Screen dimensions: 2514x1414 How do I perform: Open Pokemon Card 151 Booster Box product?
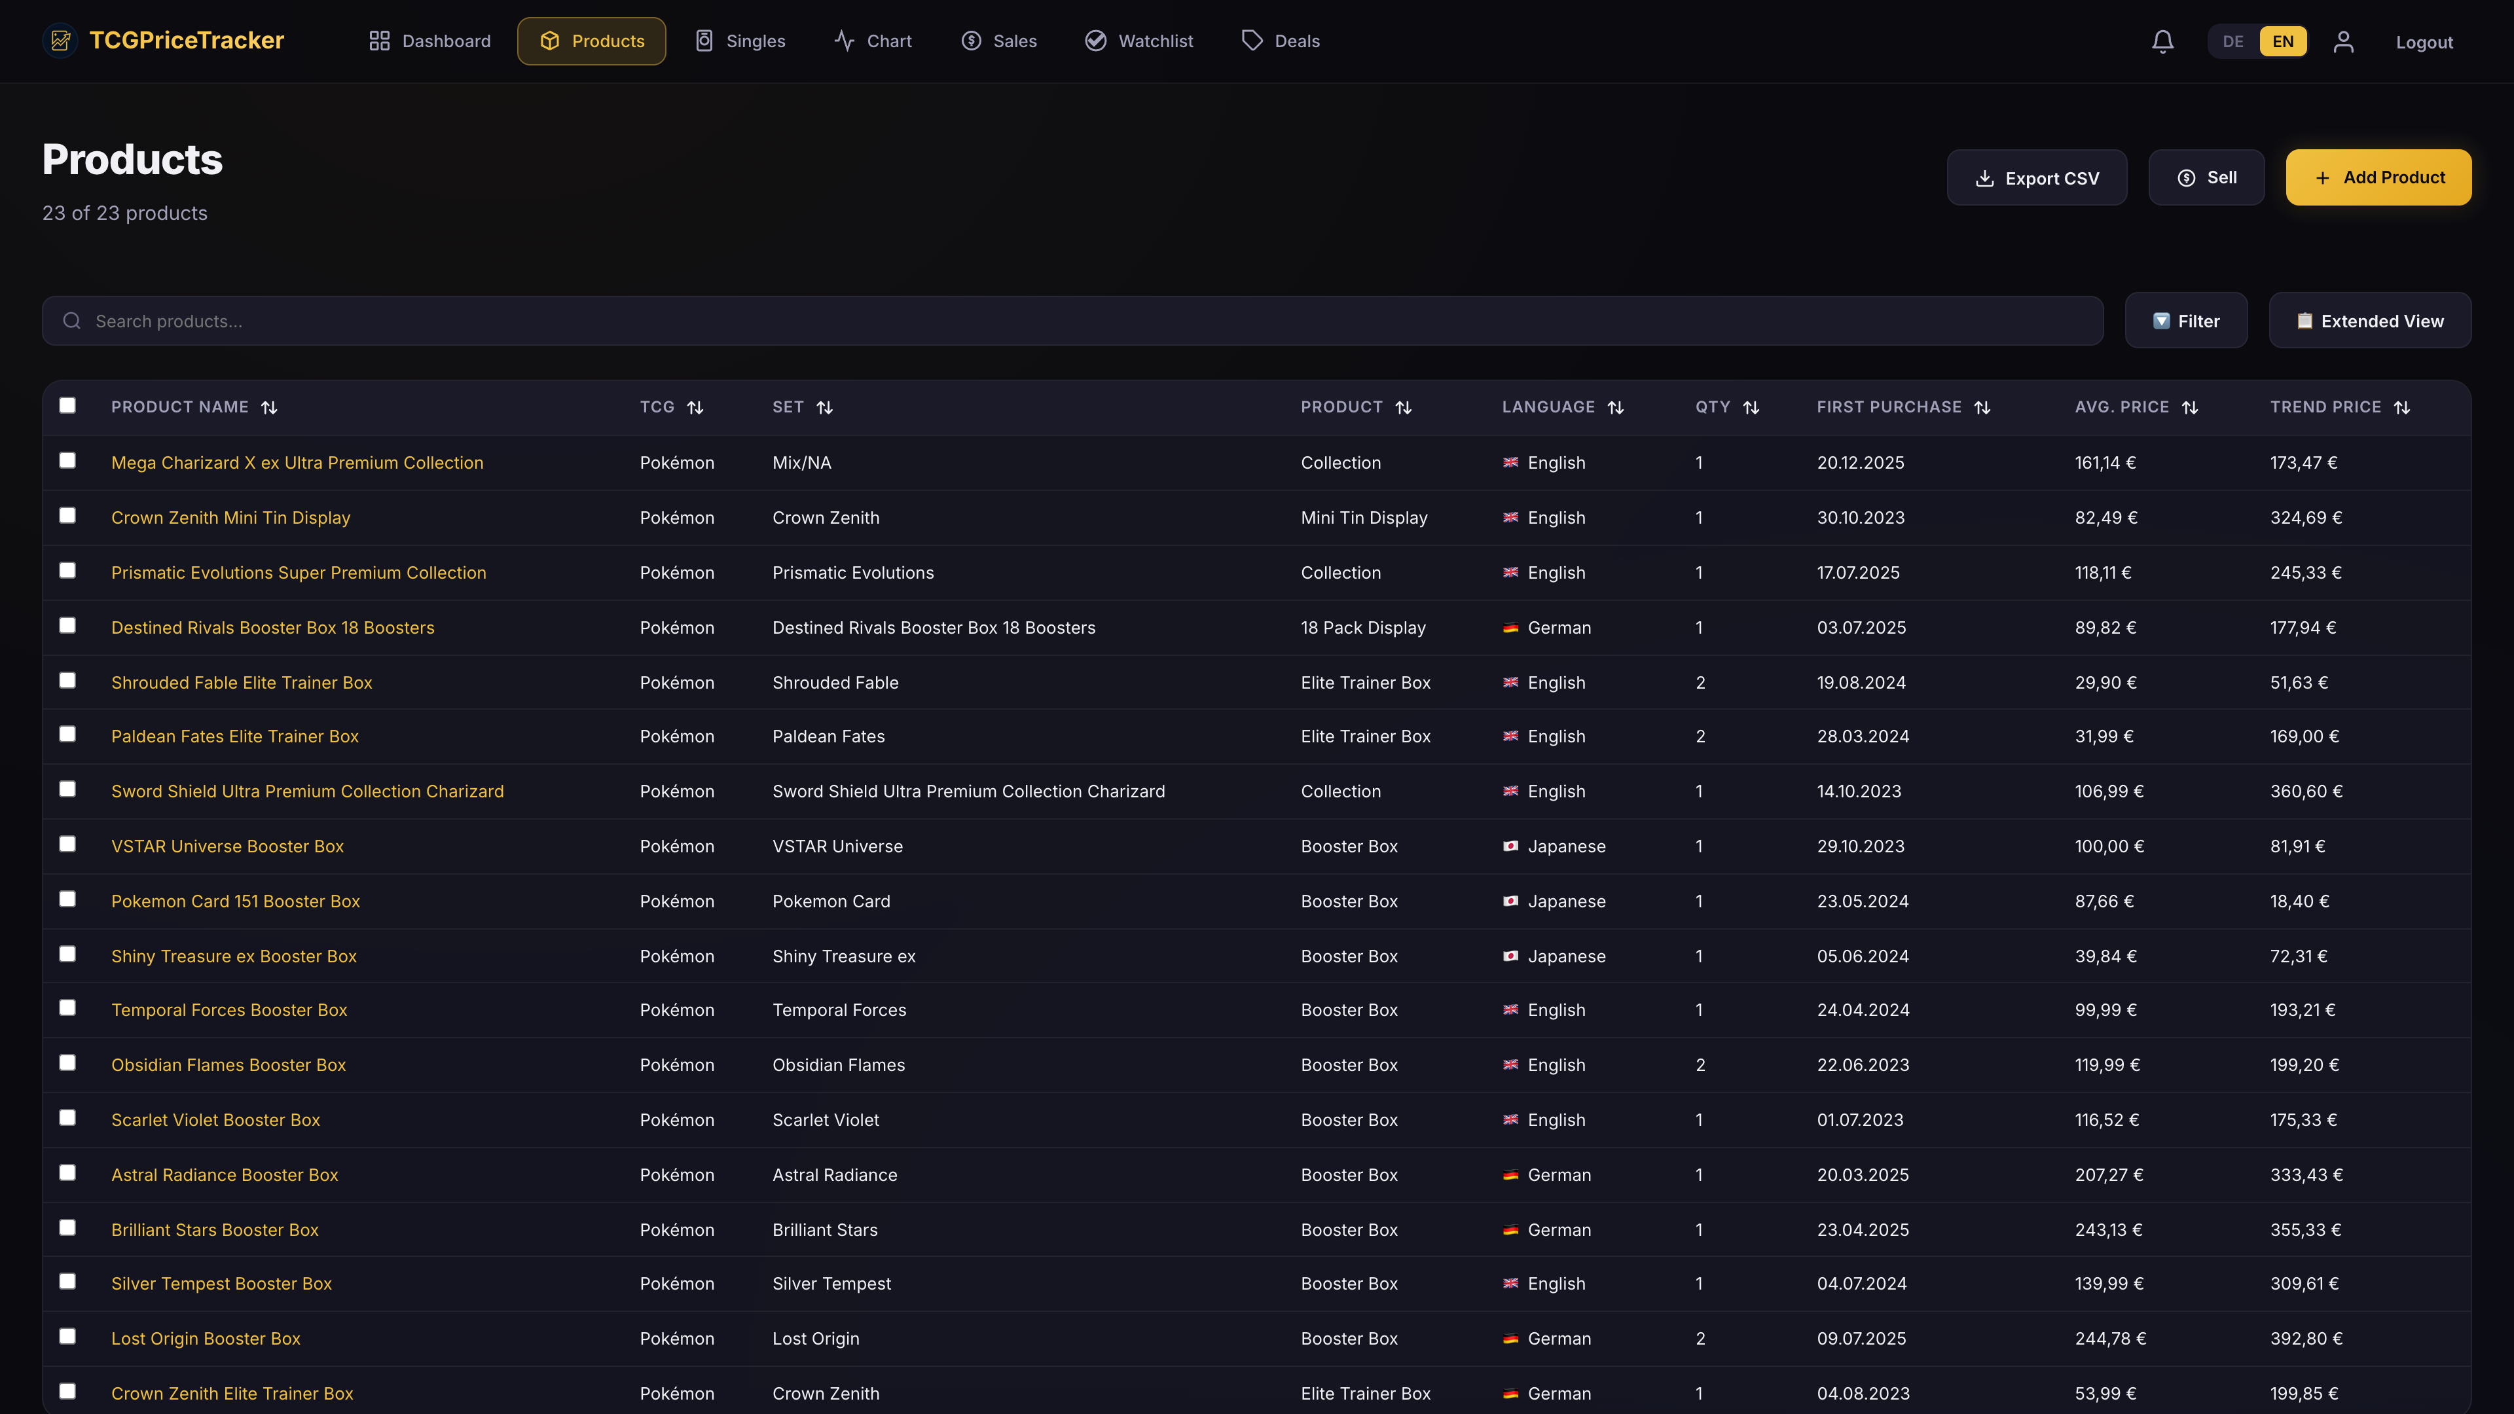tap(235, 901)
